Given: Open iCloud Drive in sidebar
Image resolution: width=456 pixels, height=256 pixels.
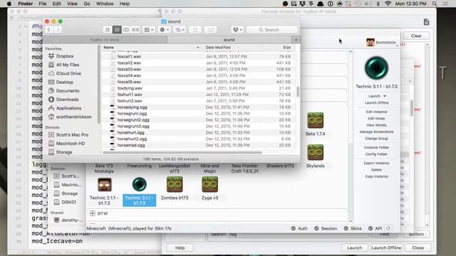Looking at the screenshot, I should pos(68,73).
